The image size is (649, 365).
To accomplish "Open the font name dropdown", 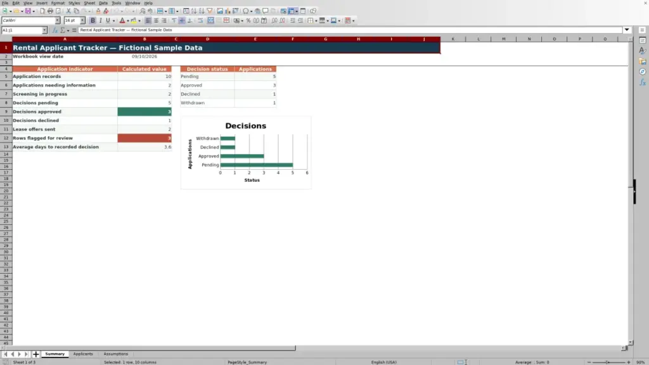I will 57,21.
